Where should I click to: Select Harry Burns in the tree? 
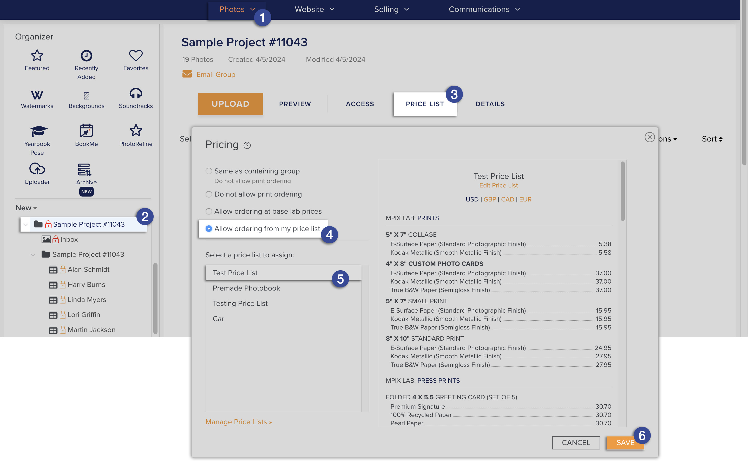[x=86, y=285]
